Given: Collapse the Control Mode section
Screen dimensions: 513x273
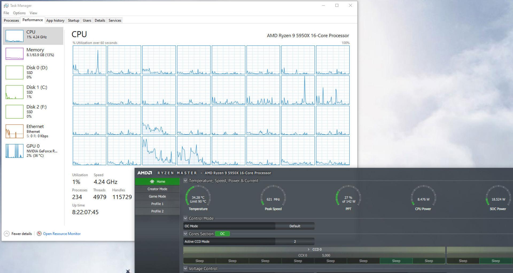Looking at the screenshot, I should 185,218.
